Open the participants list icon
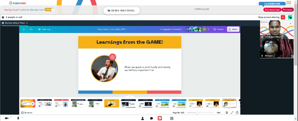The width and height of the screenshot is (298, 121). coord(142,119)
